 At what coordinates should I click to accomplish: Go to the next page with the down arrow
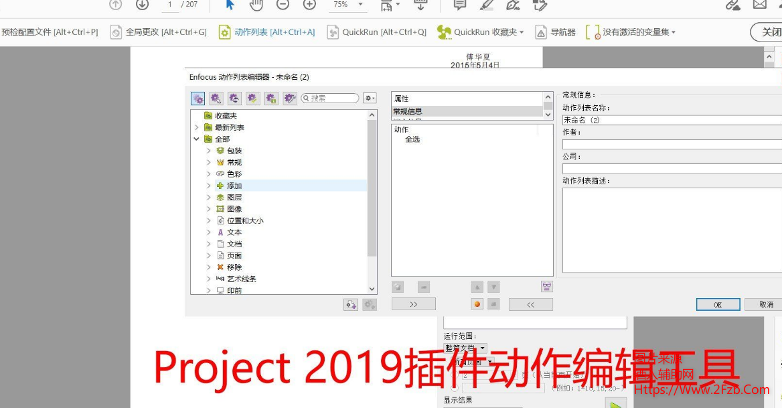142,5
